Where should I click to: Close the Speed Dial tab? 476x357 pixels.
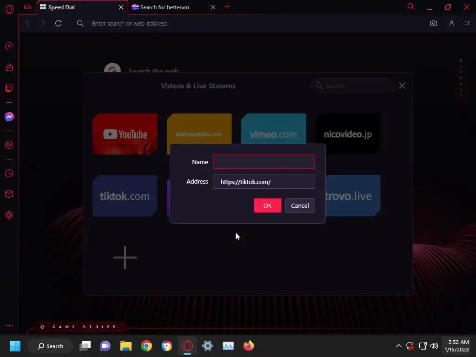121,7
